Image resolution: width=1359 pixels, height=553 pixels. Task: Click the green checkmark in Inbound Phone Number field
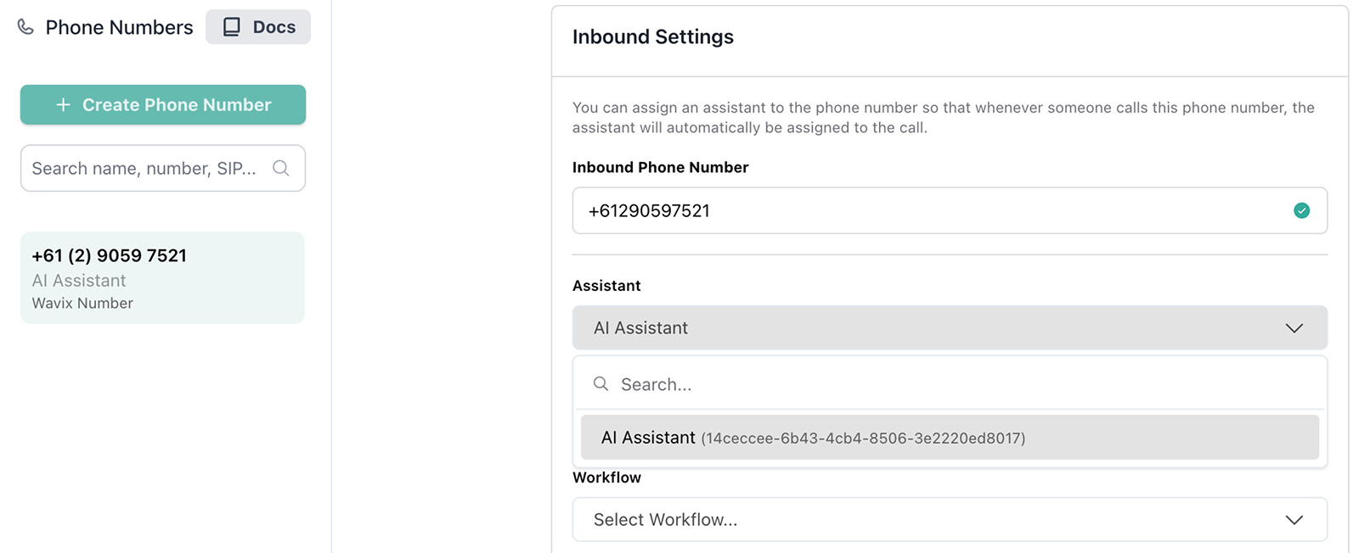[1301, 210]
